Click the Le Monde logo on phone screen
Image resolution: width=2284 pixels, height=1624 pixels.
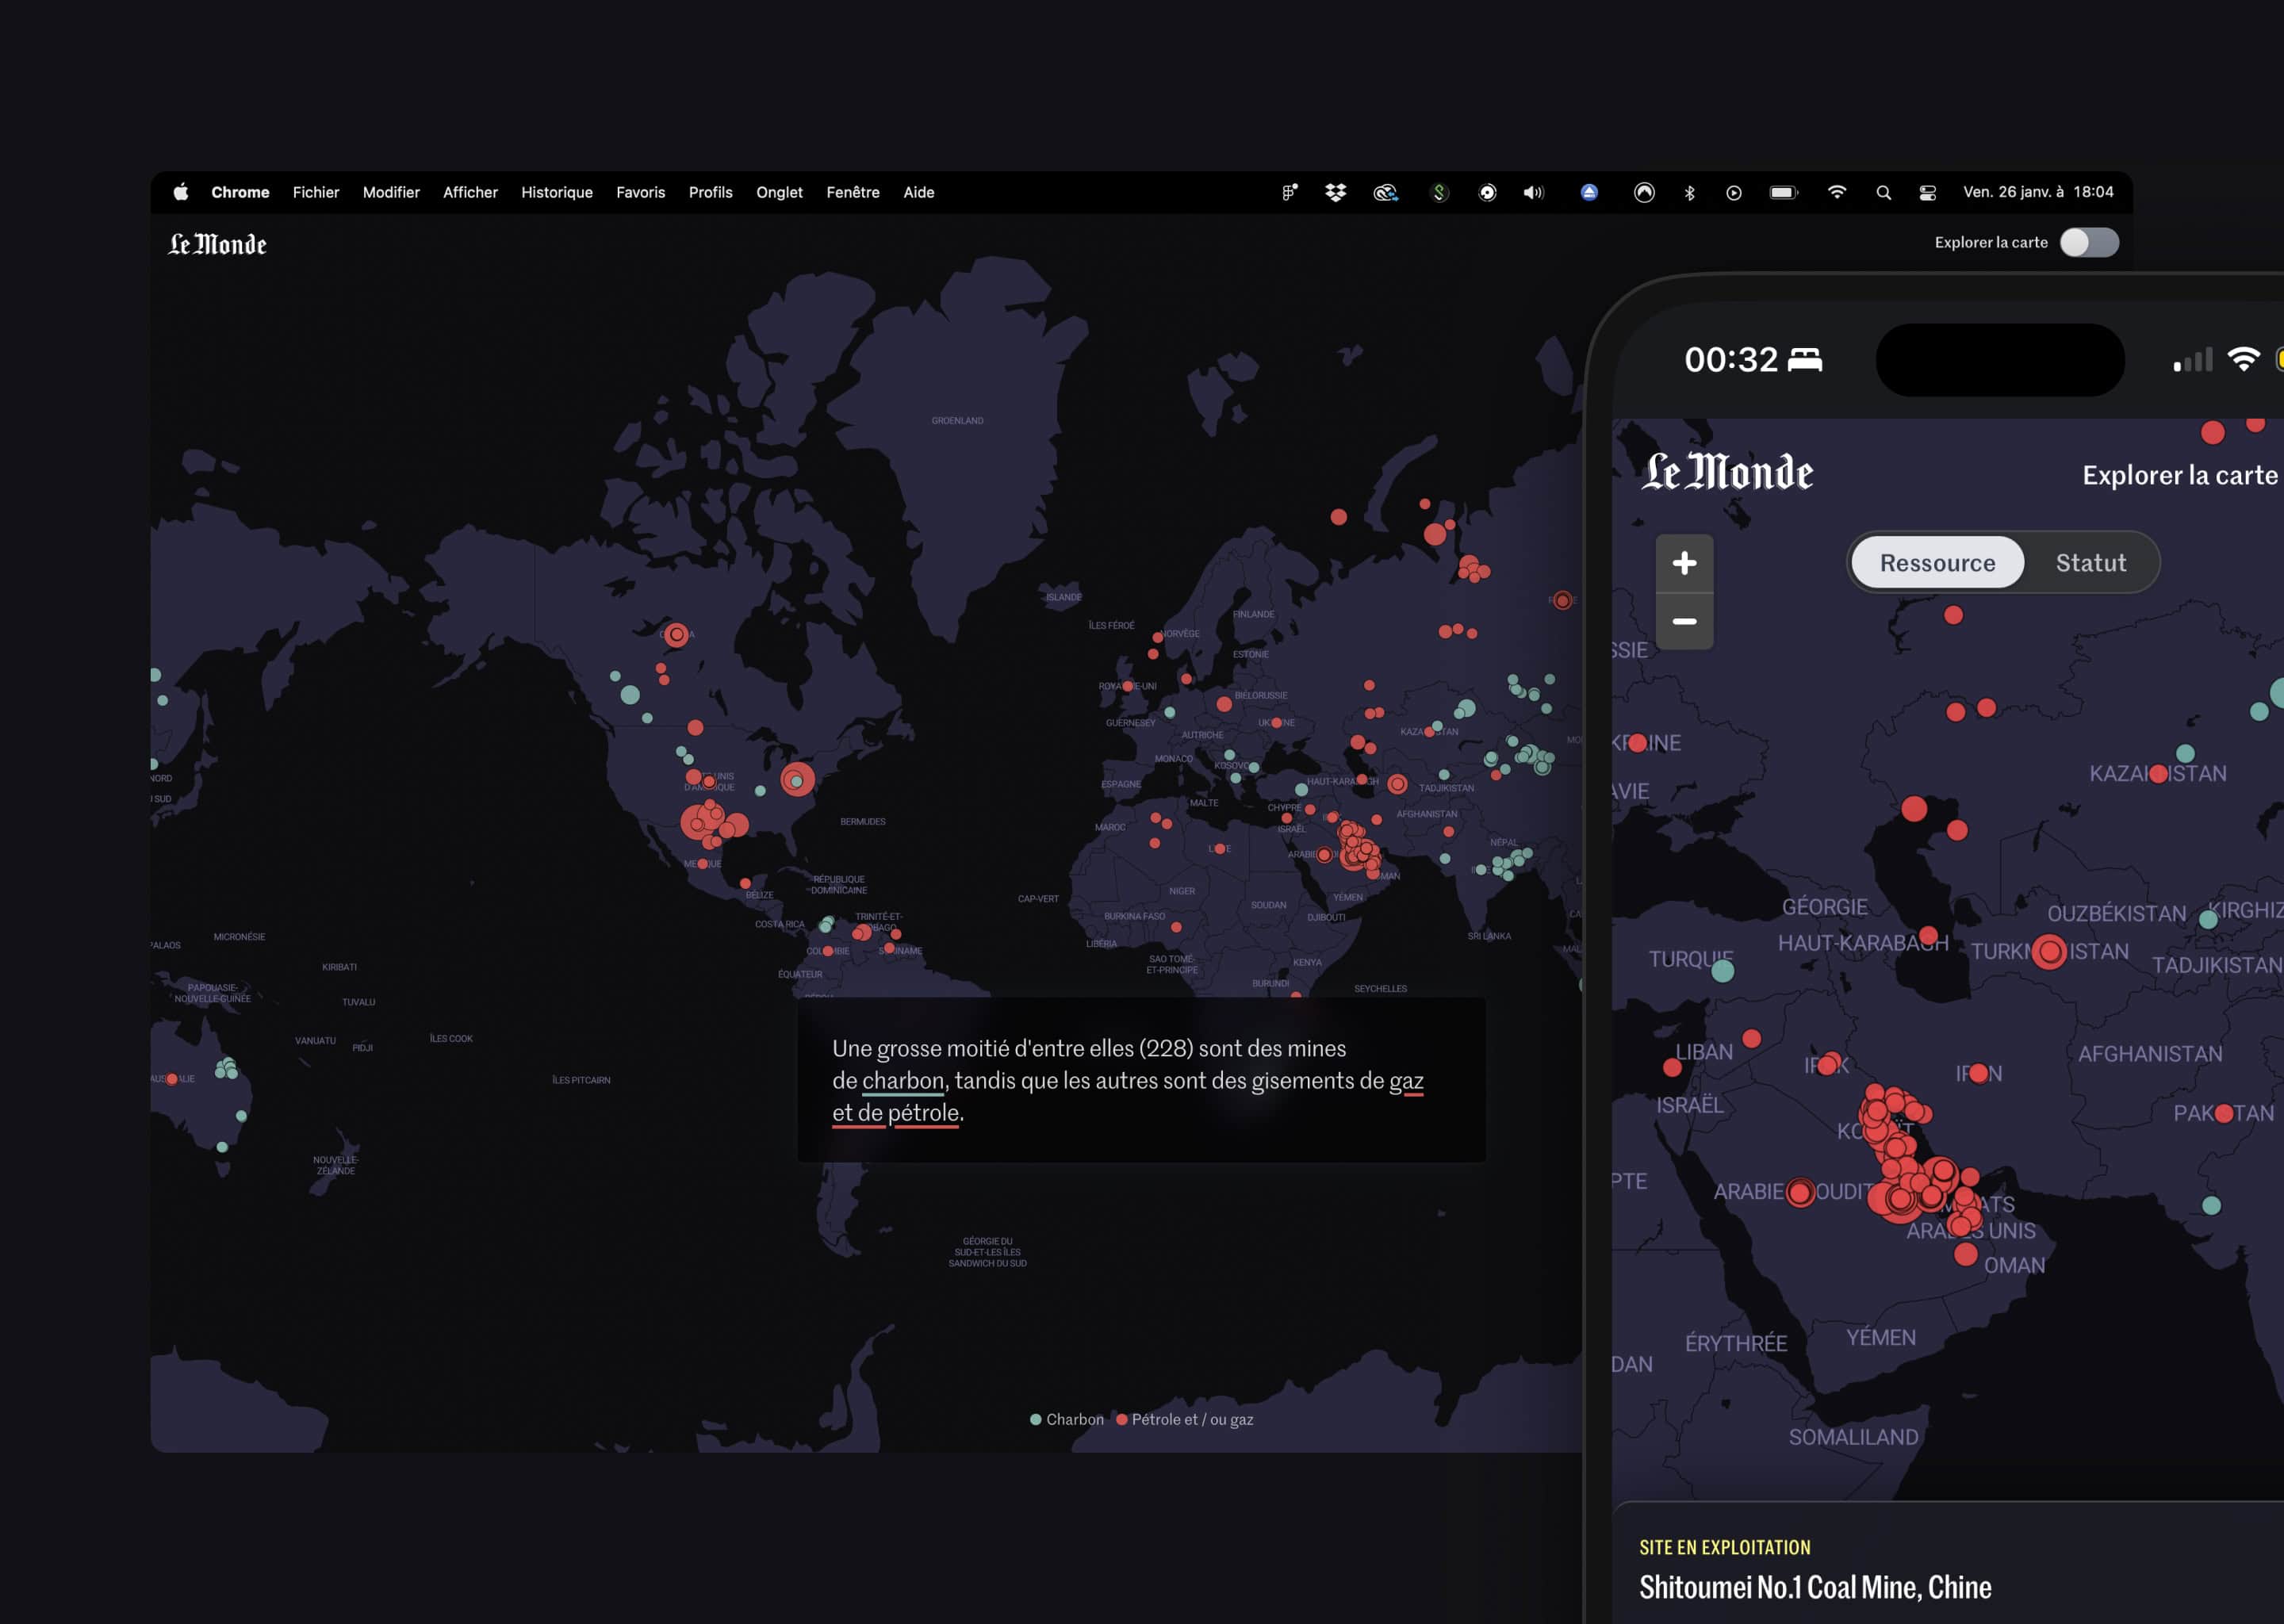pos(1727,472)
